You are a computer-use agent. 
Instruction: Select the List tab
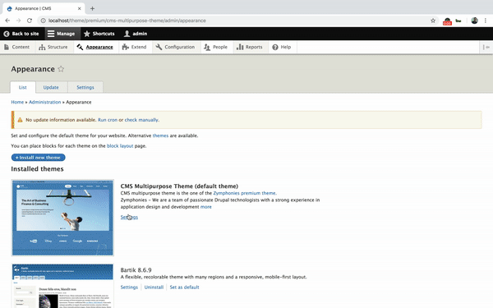click(x=23, y=87)
